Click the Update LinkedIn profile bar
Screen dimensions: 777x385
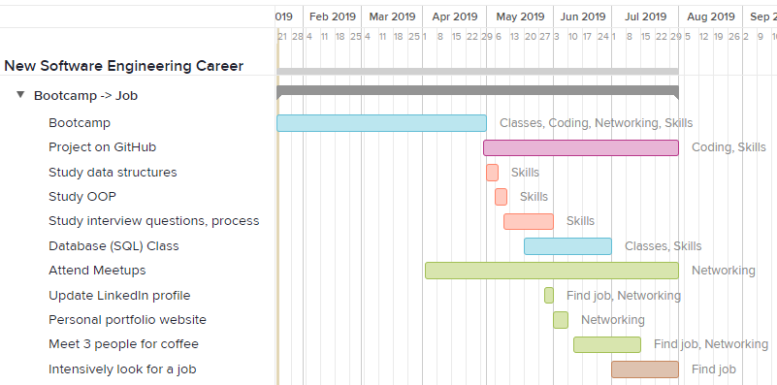click(549, 296)
